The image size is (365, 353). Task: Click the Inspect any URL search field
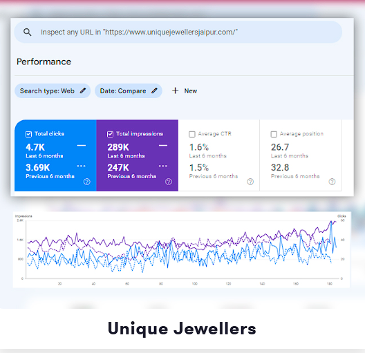(x=178, y=32)
